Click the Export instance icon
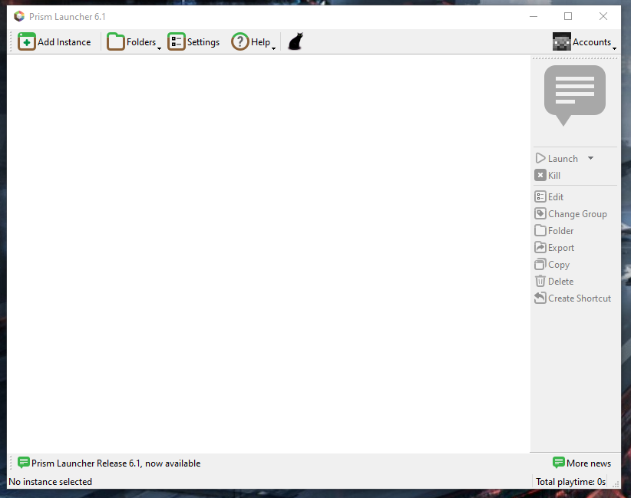This screenshot has width=631, height=498. tap(539, 247)
